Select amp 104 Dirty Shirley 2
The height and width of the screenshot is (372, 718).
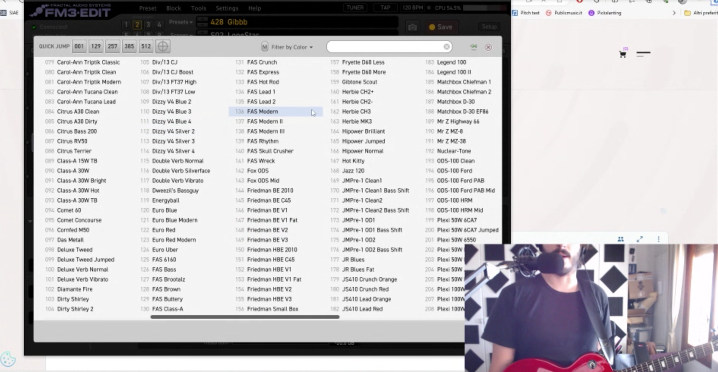click(x=69, y=309)
